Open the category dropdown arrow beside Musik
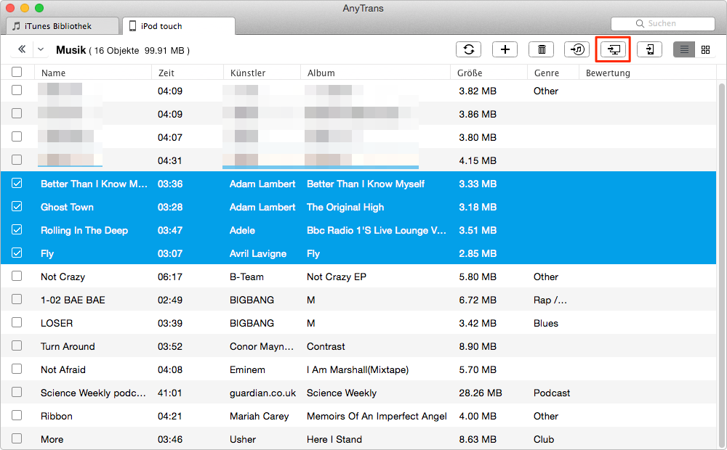This screenshot has height=450, width=727. tap(41, 49)
